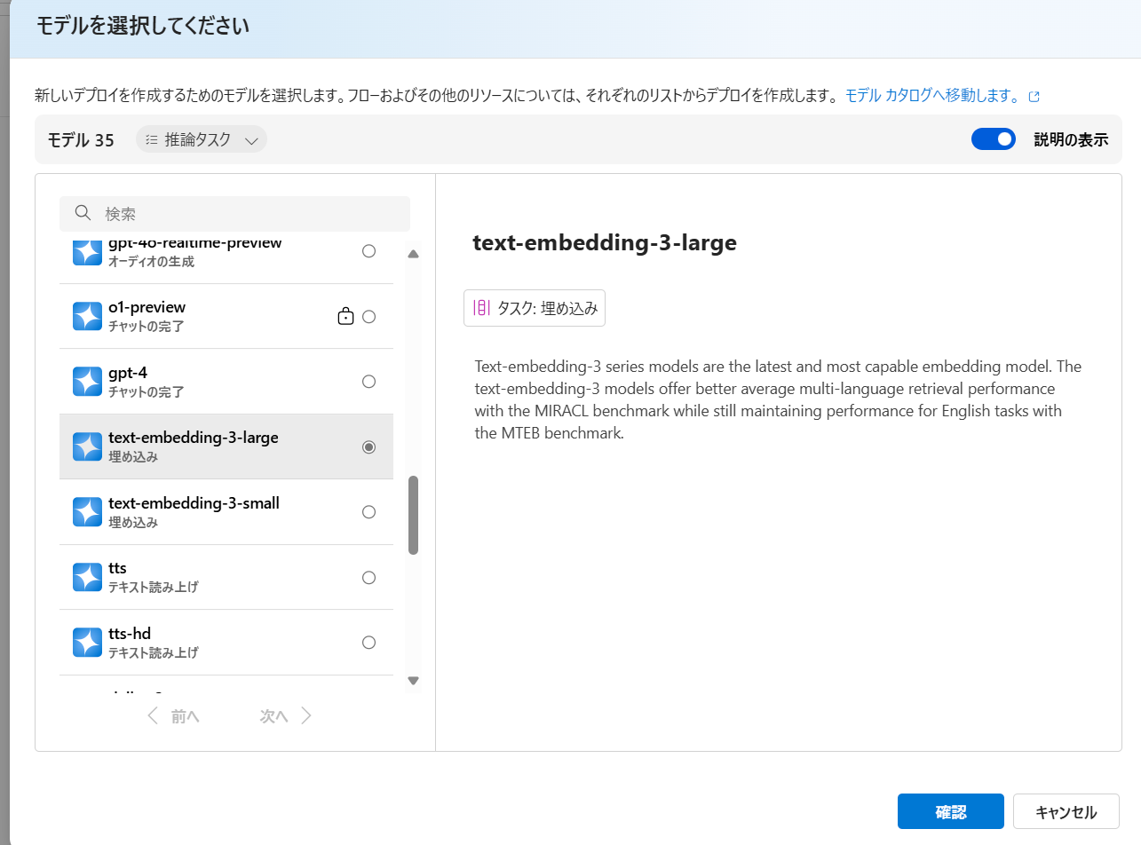Select the text-embedding-3-large radio button
Viewport: 1141px width, 845px height.
coord(369,446)
